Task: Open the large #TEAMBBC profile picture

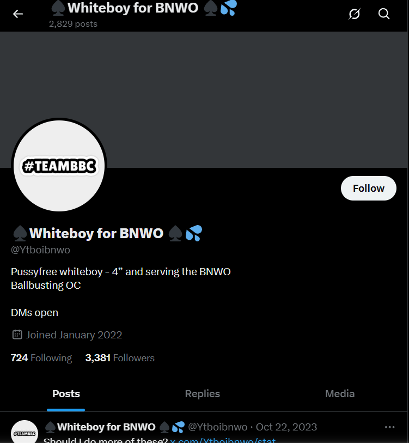Action: click(59, 166)
